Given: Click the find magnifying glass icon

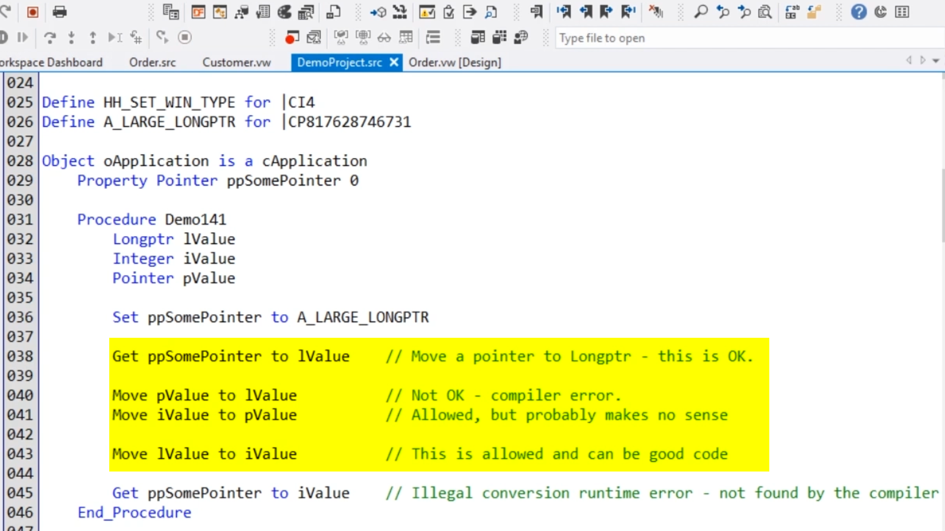Looking at the screenshot, I should click(700, 12).
